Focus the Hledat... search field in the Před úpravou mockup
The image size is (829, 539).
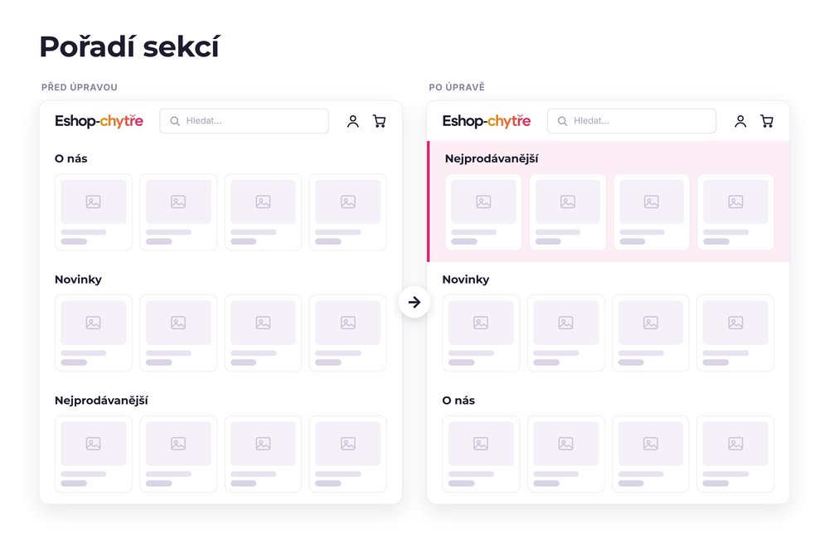pyautogui.click(x=245, y=121)
